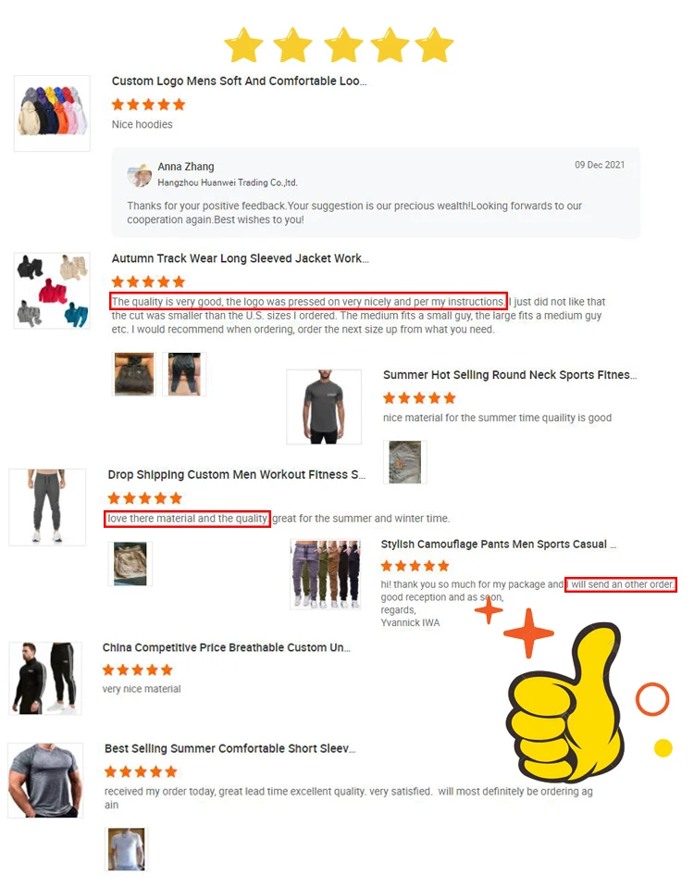View the dark pants review photo
The width and height of the screenshot is (694, 889).
185,373
